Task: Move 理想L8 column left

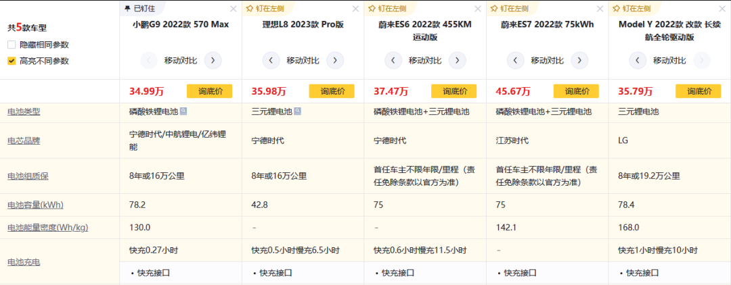Action: [x=271, y=60]
